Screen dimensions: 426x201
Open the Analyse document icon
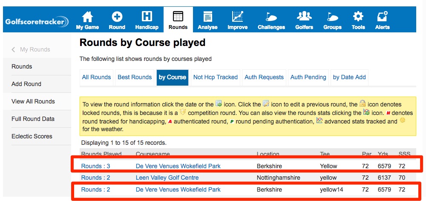click(207, 17)
